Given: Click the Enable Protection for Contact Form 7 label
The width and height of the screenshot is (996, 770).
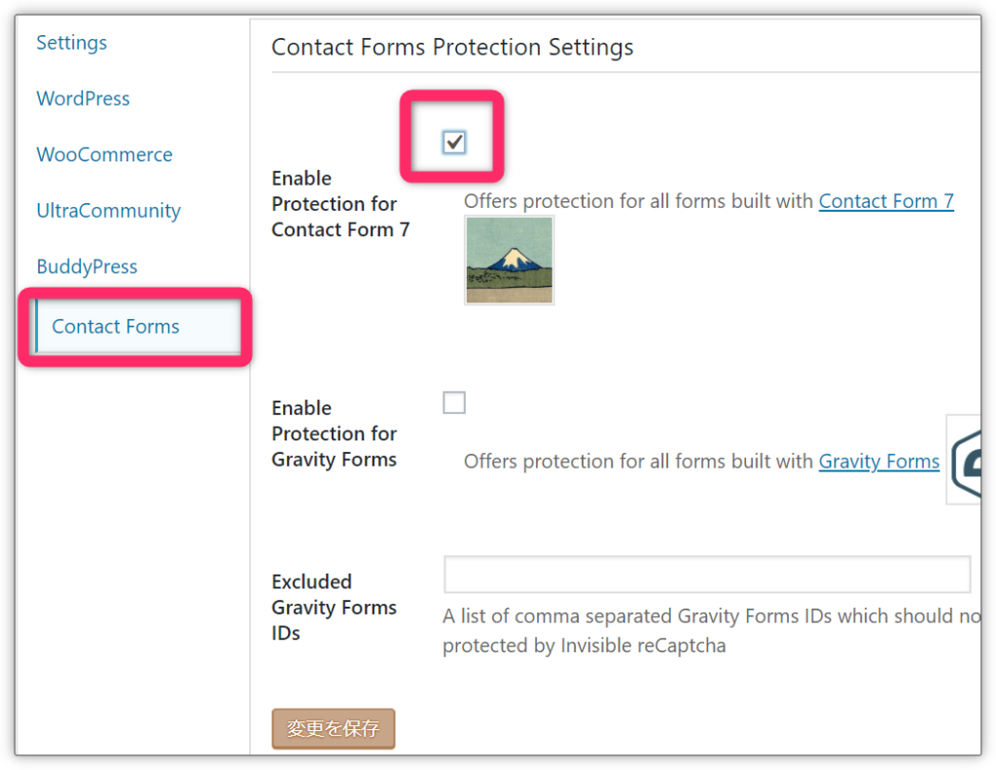Looking at the screenshot, I should (x=340, y=204).
